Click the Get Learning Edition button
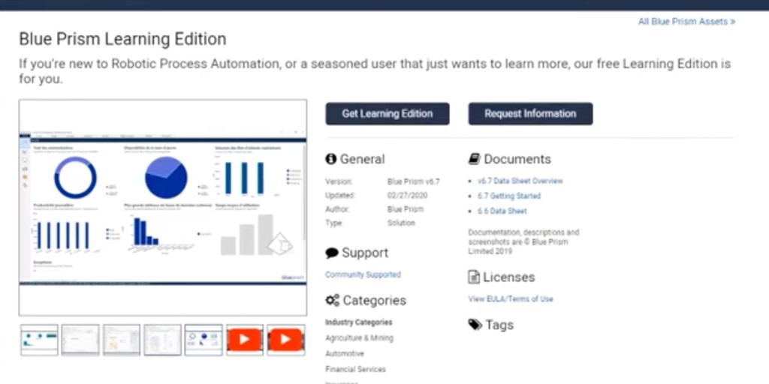Viewport: 769px width, 384px height. 388,114
